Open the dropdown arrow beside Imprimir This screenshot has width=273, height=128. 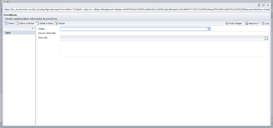[x=259, y=23]
